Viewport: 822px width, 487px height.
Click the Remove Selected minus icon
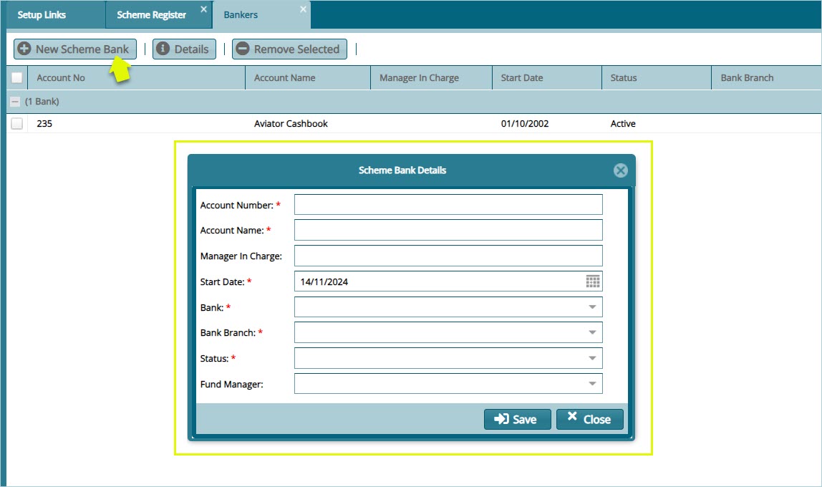point(243,49)
